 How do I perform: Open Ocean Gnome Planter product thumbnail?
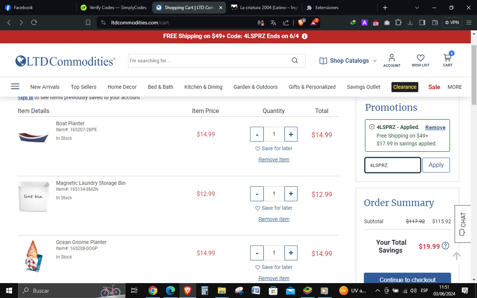coord(33,256)
